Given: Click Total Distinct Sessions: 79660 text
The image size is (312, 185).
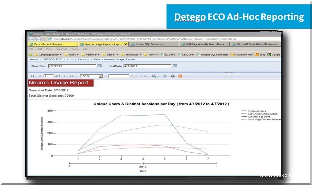Looking at the screenshot, I should 51,96.
